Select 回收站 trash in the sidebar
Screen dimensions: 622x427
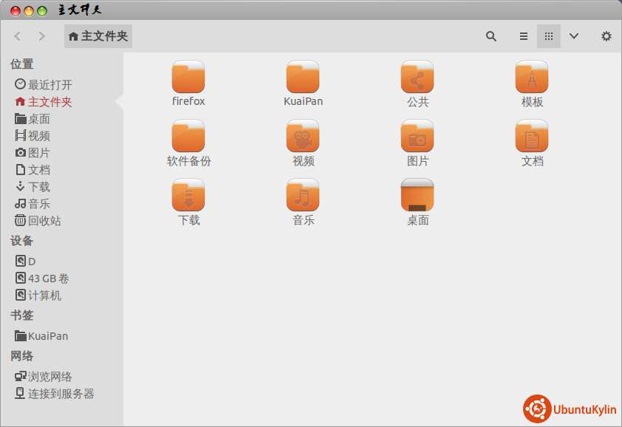pos(44,221)
